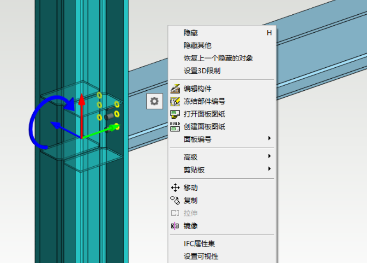The image size is (367, 263).
Task: Click the 镜像 mirror icon
Action: point(175,226)
